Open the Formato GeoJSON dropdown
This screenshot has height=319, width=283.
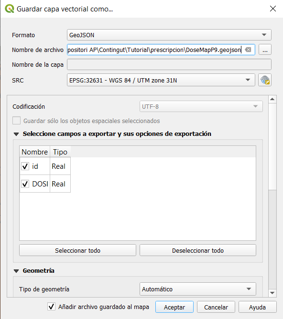click(x=169, y=35)
